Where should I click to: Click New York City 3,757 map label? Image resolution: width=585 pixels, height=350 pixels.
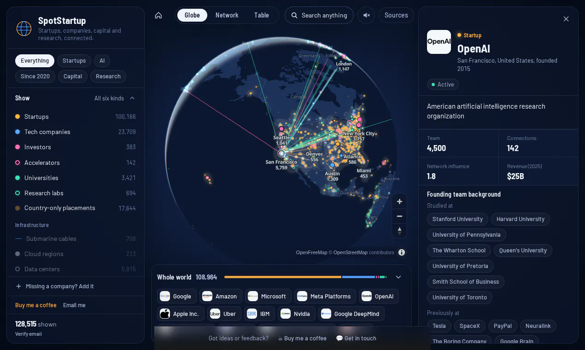click(359, 136)
